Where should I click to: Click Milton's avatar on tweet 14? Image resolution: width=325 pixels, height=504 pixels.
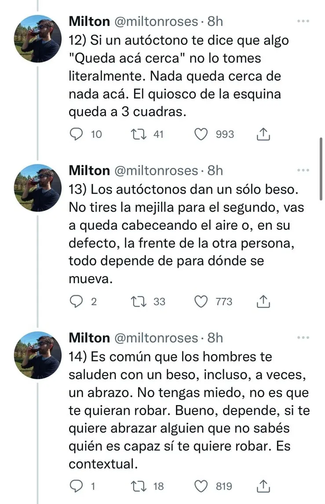pyautogui.click(x=38, y=355)
